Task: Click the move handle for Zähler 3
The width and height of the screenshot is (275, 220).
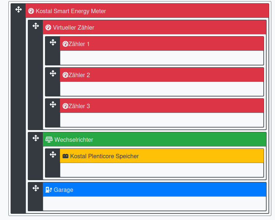Action: [53, 105]
